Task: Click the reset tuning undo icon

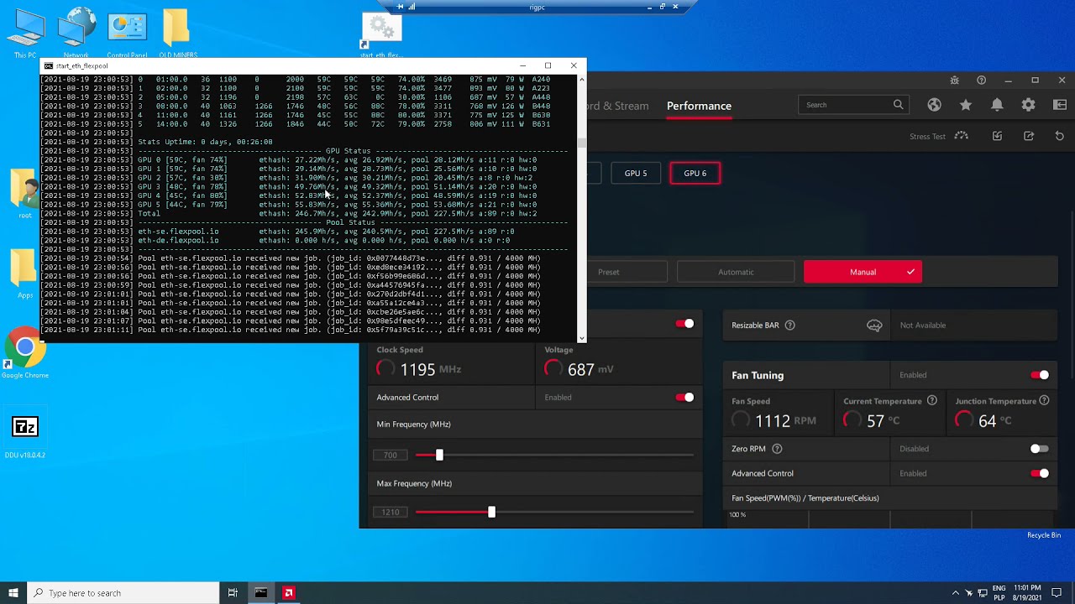Action: (1059, 136)
